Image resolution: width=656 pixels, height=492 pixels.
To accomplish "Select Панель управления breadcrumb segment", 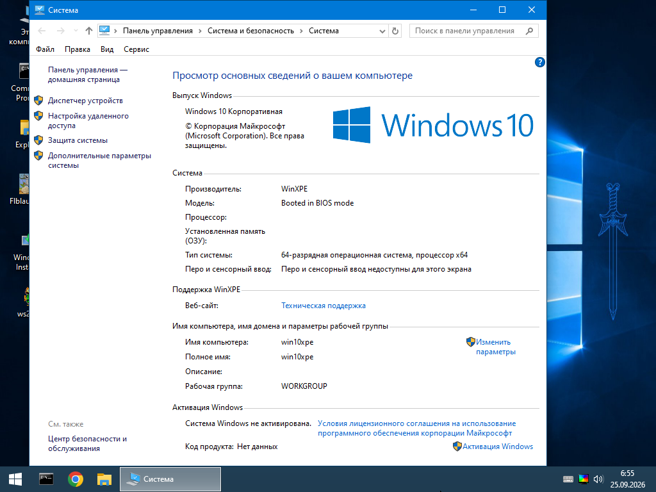I will point(158,31).
